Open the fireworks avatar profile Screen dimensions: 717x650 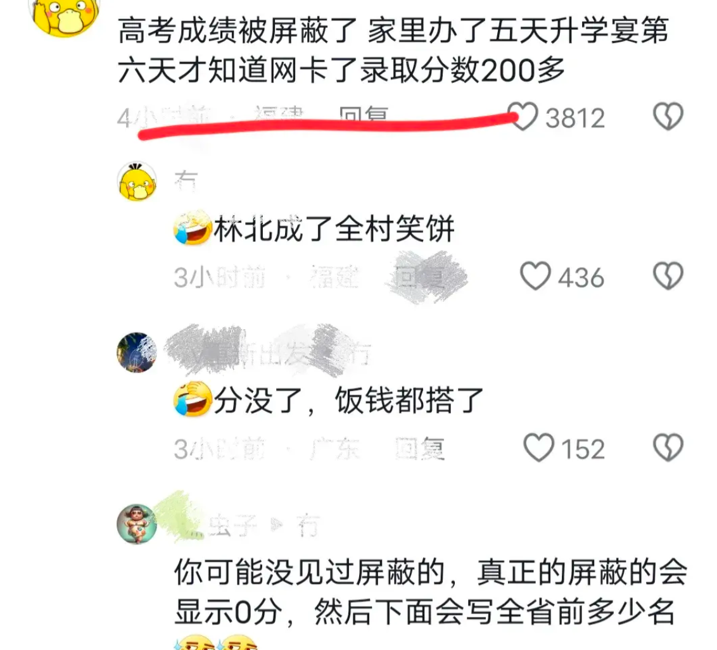(137, 352)
